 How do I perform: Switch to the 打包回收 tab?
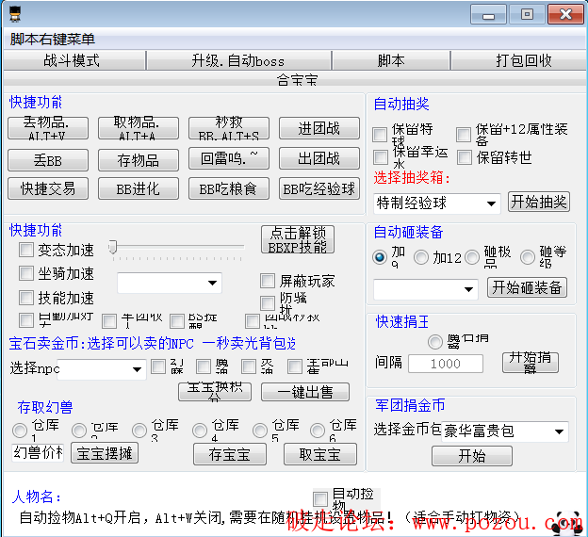click(524, 60)
